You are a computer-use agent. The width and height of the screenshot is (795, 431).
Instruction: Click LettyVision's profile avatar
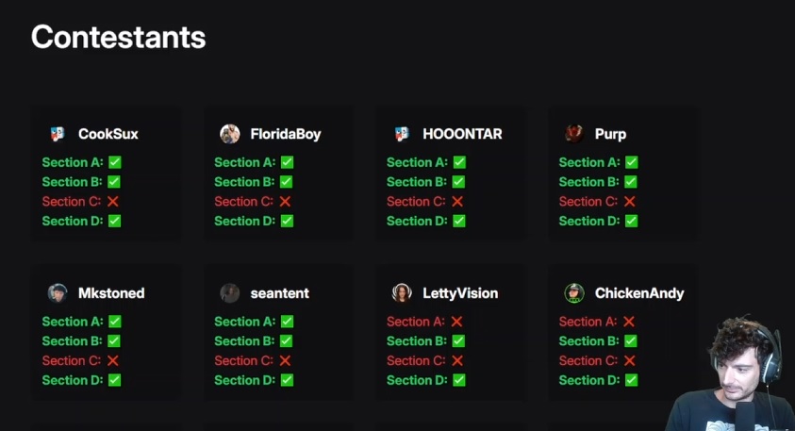(402, 293)
